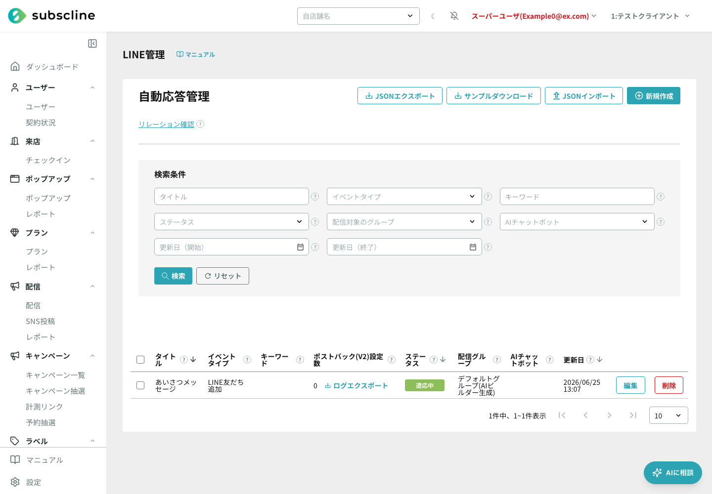Click 編集 for あいさつメッセージ row
The image size is (712, 494).
point(630,385)
